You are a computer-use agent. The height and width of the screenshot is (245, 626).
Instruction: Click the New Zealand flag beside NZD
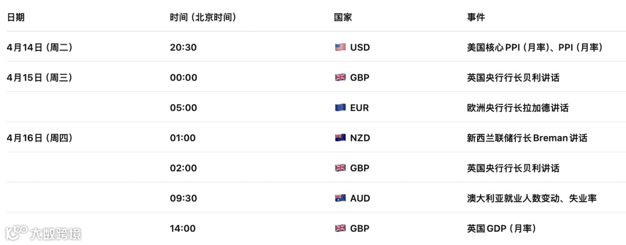click(x=340, y=138)
